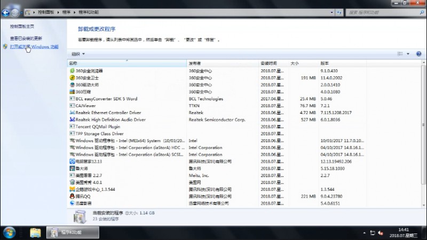Show hidden tray icons arrow
Image resolution: width=427 pixels, height=240 pixels.
tap(365, 233)
